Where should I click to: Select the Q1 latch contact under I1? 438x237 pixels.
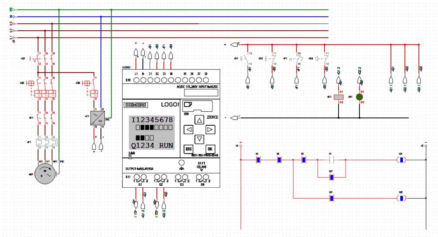[x=331, y=177]
